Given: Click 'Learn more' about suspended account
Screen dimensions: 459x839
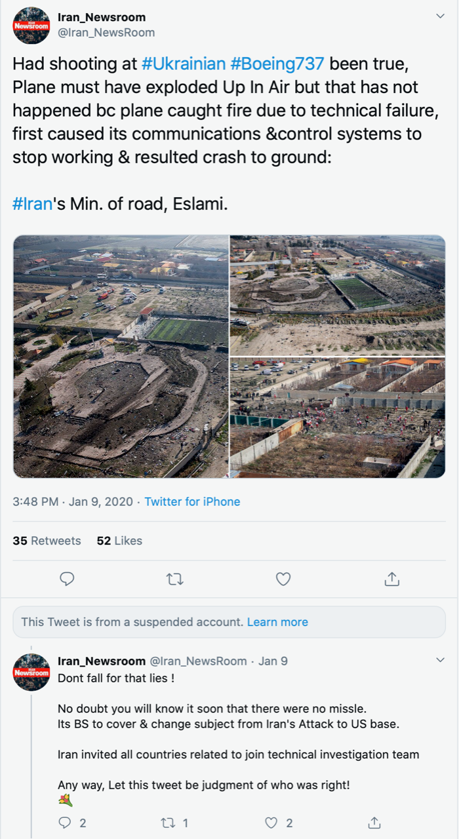Looking at the screenshot, I should (x=277, y=622).
